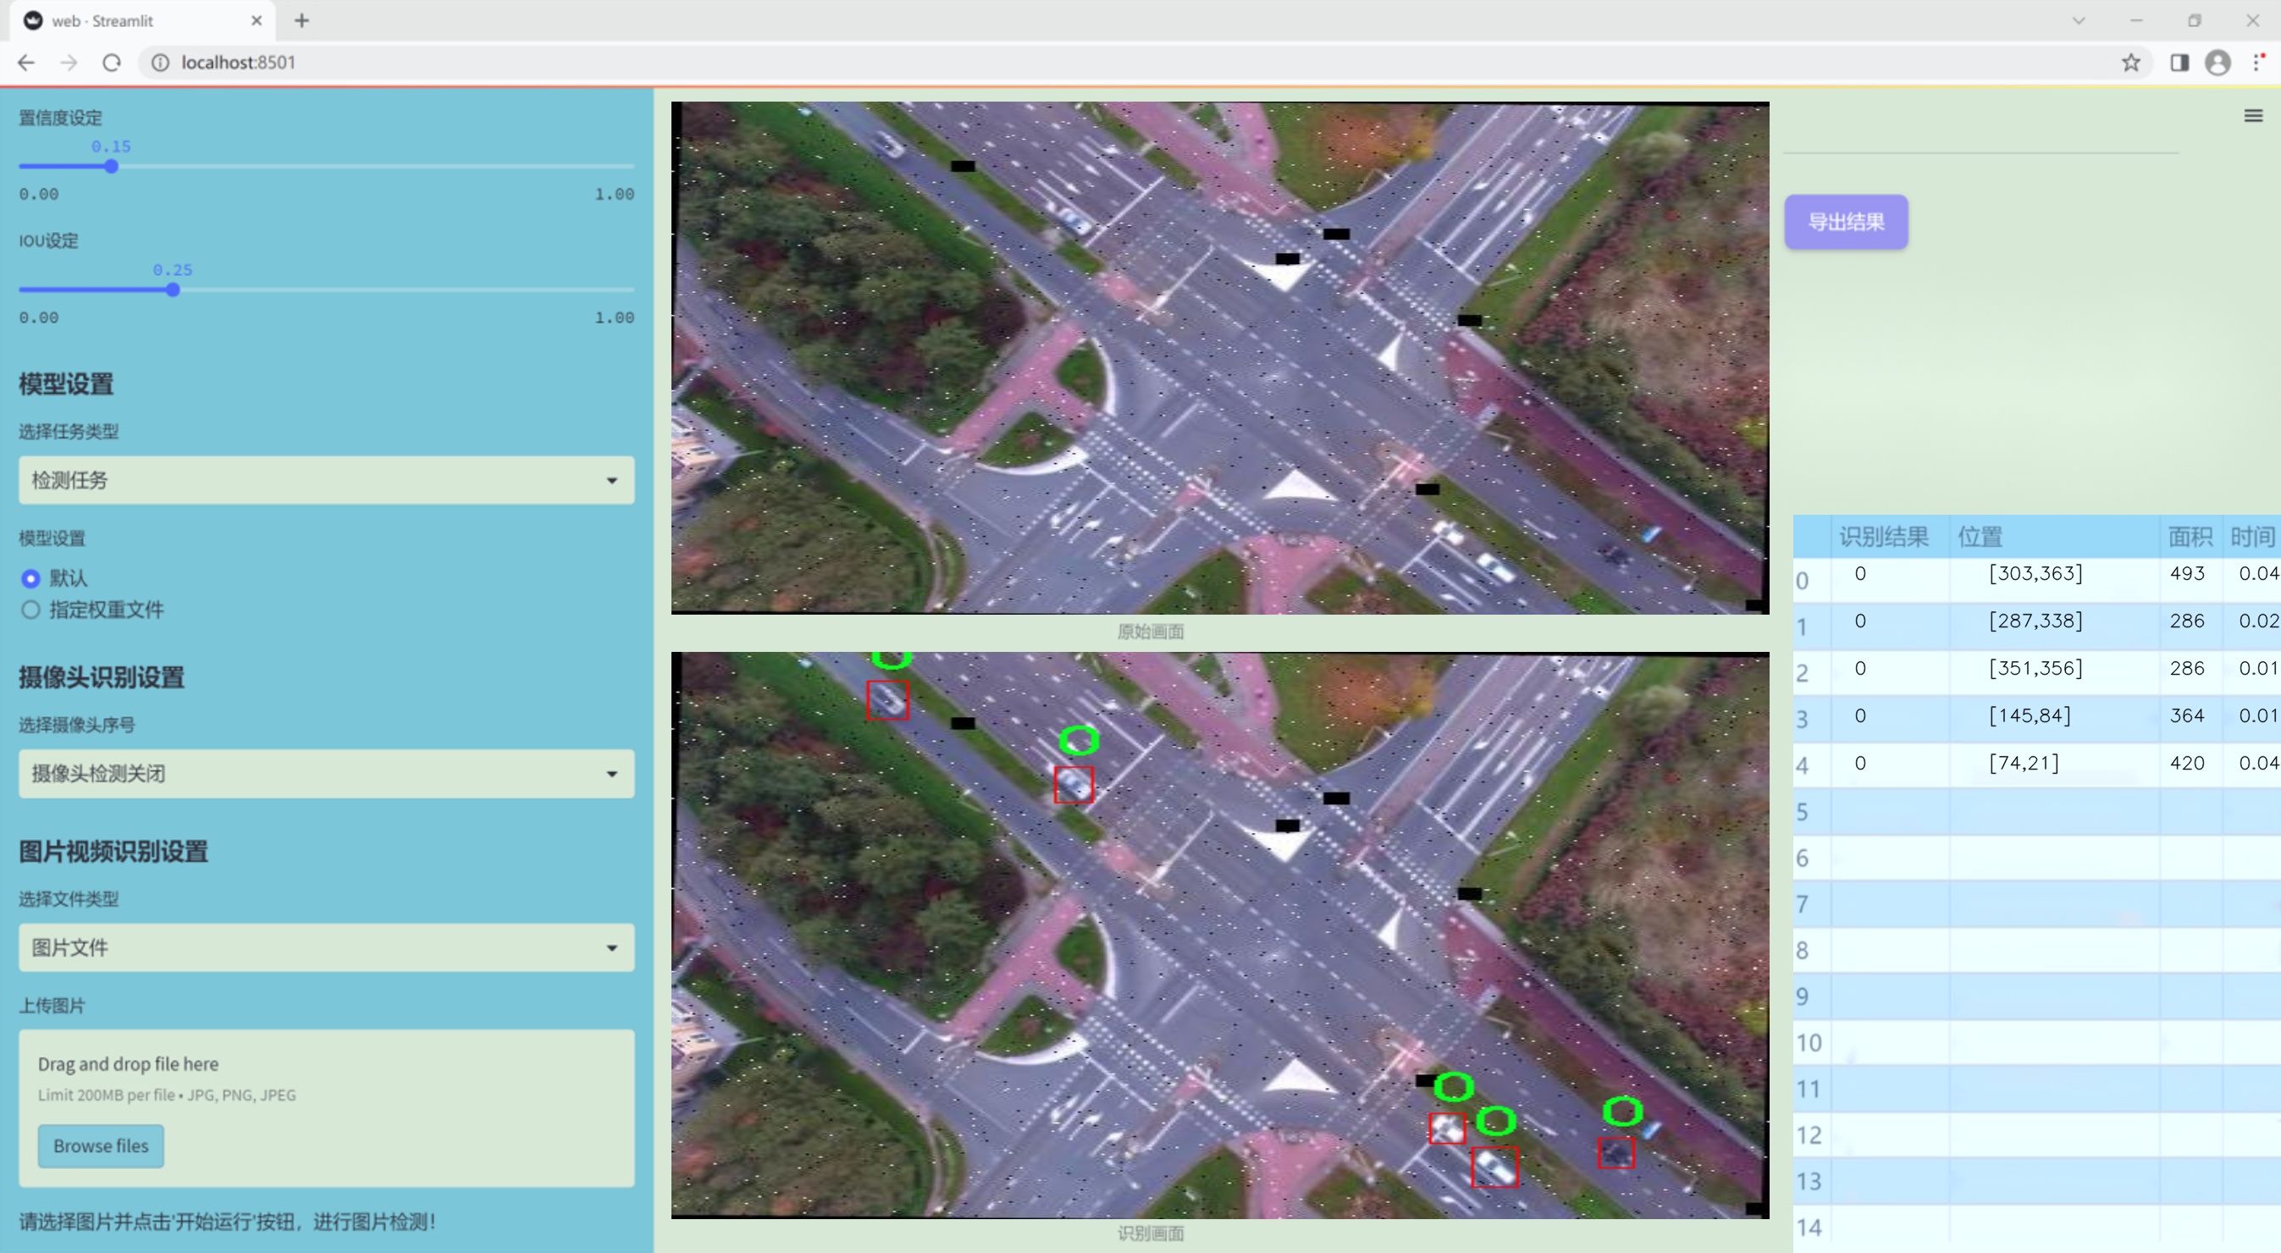Click the browser back arrow

pyautogui.click(x=26, y=63)
